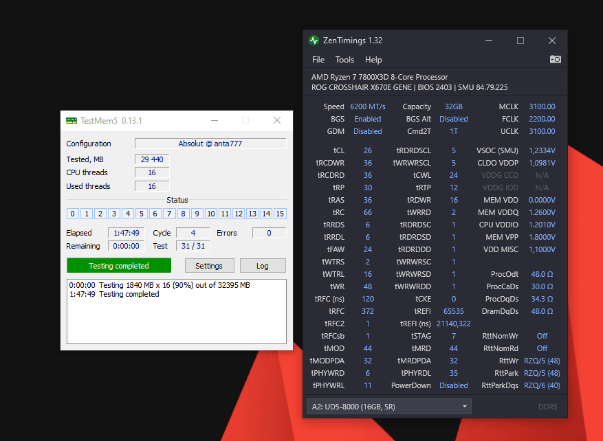Click the tREFI (ns) value 21140,322

454,324
